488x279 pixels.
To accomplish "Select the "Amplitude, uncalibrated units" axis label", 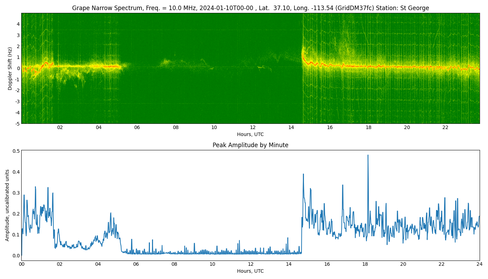I will pyautogui.click(x=7, y=205).
